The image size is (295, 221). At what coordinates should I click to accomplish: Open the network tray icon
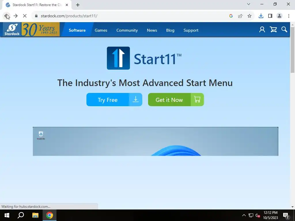pos(251,215)
